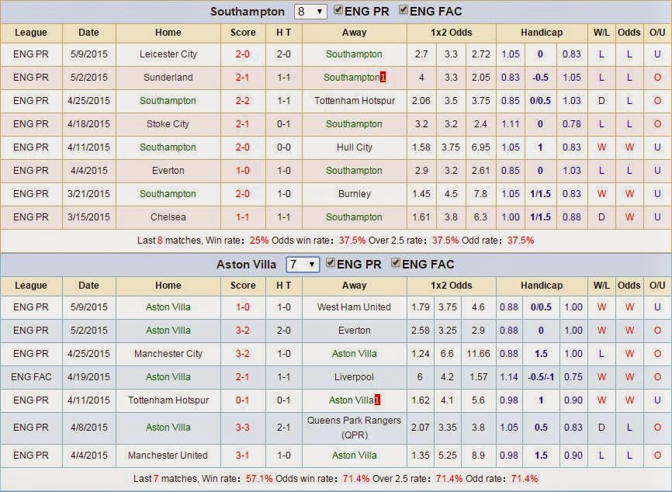Click Hull City away team
The image size is (672, 492).
click(x=355, y=147)
